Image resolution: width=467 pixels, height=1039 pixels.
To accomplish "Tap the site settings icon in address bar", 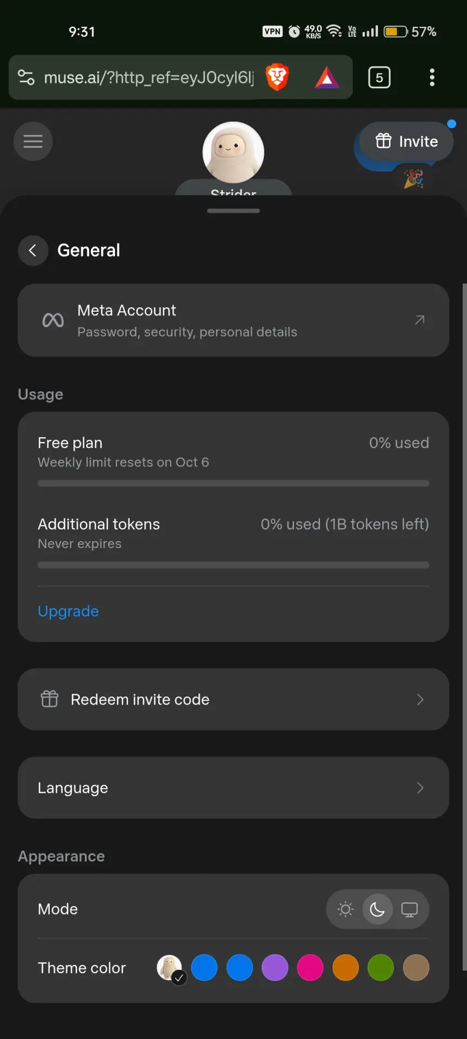I will point(26,77).
